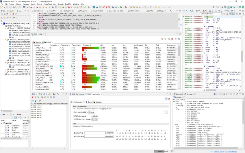Click the Enabled Ports input field

(99, 133)
